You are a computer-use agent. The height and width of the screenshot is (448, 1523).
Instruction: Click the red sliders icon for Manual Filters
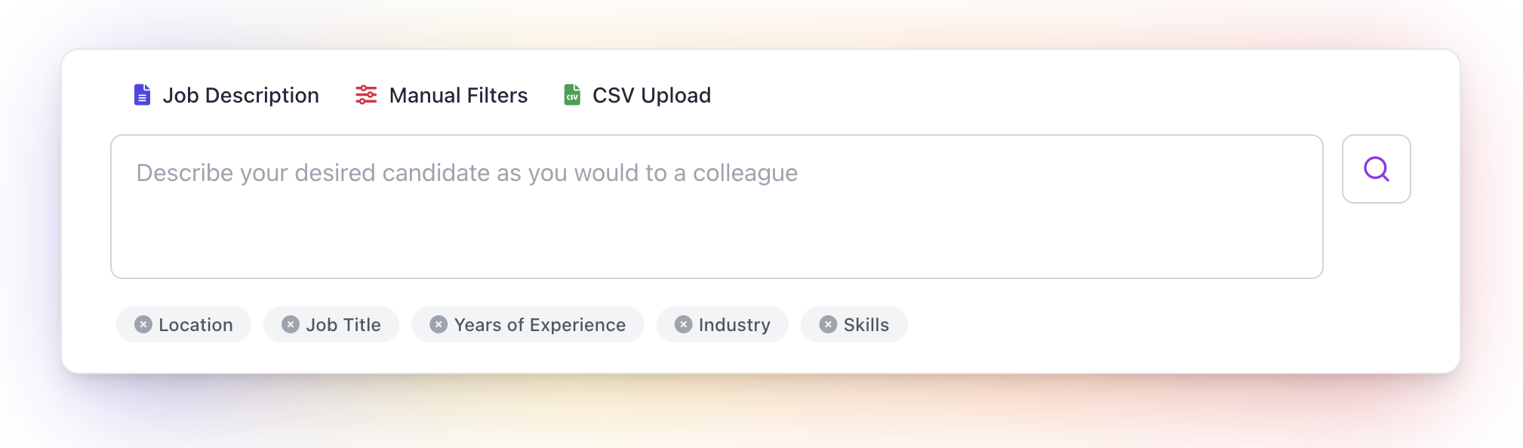[366, 95]
